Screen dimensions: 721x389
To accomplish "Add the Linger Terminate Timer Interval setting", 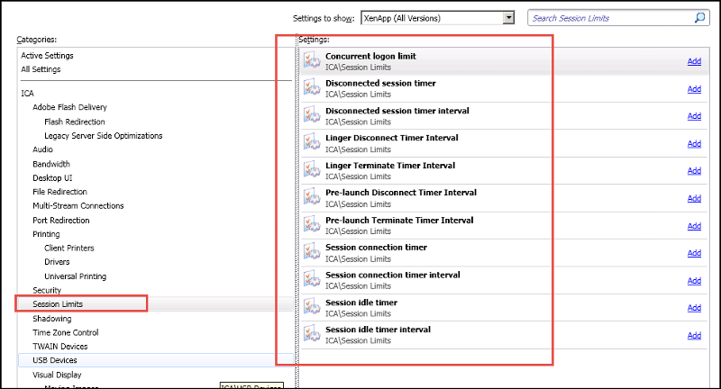I will point(694,170).
